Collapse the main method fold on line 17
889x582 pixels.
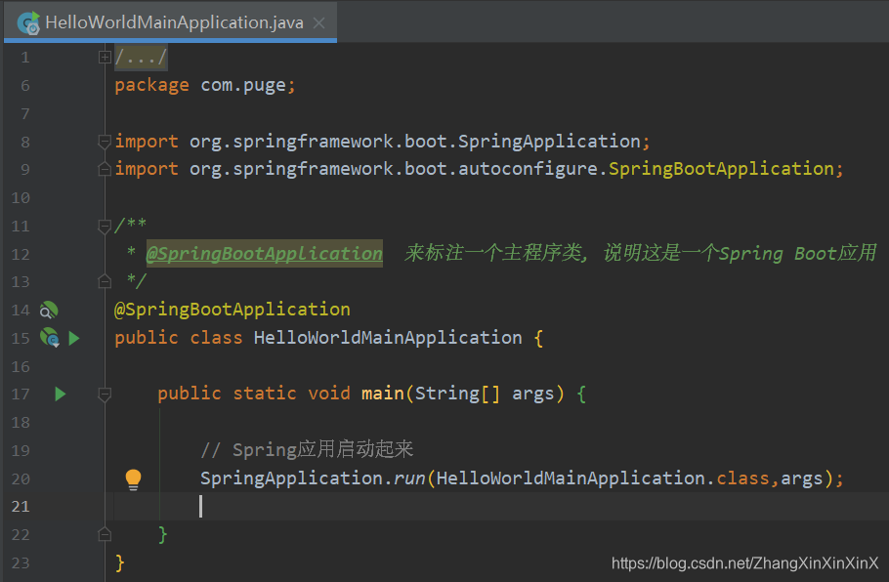click(x=105, y=394)
